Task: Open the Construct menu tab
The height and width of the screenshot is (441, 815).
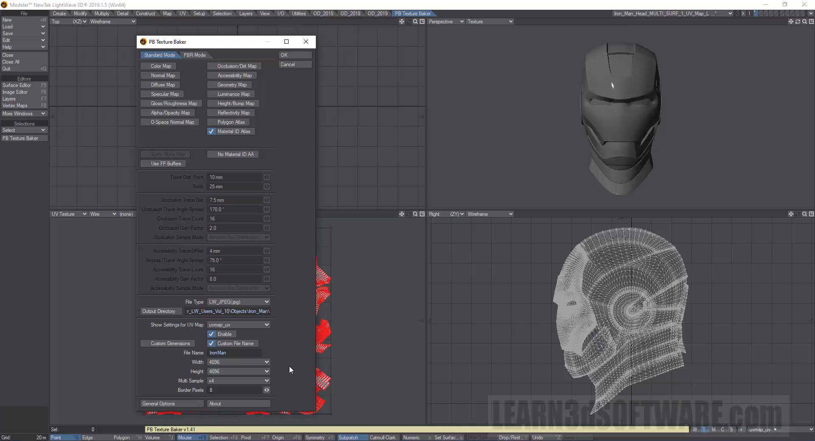Action: coord(145,14)
